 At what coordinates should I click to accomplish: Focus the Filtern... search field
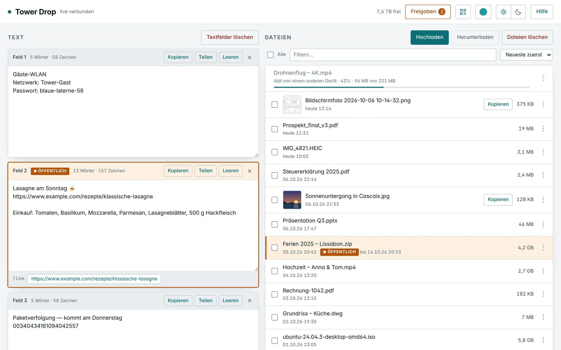point(393,55)
